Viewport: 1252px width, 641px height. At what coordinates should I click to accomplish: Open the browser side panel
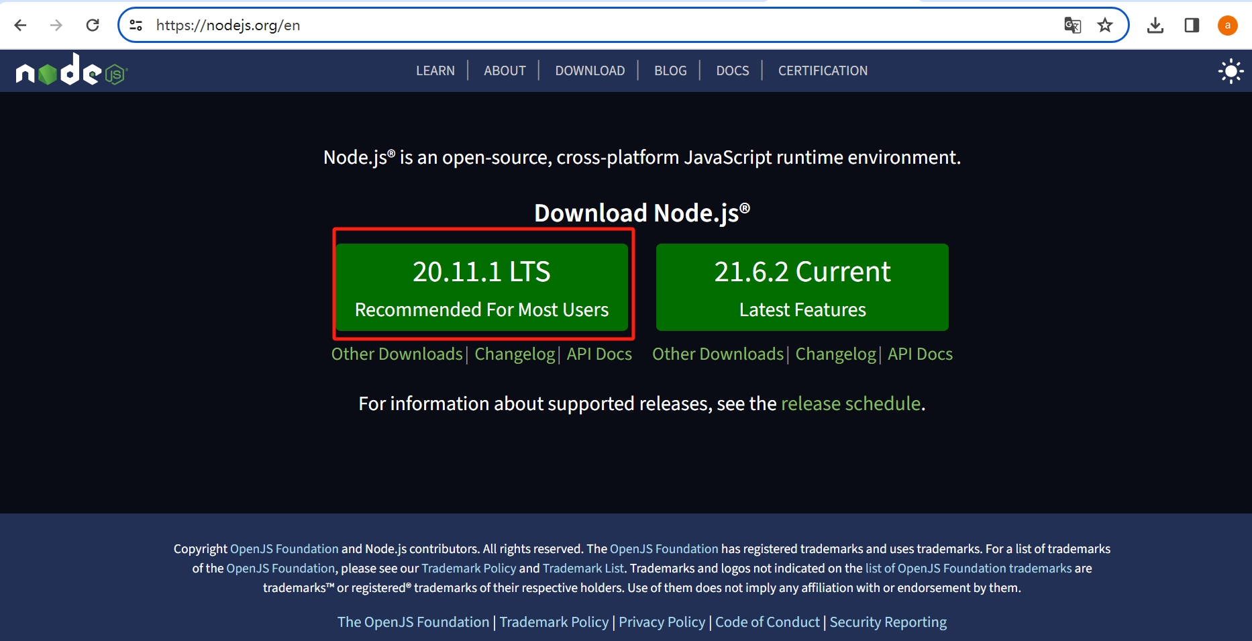tap(1192, 26)
